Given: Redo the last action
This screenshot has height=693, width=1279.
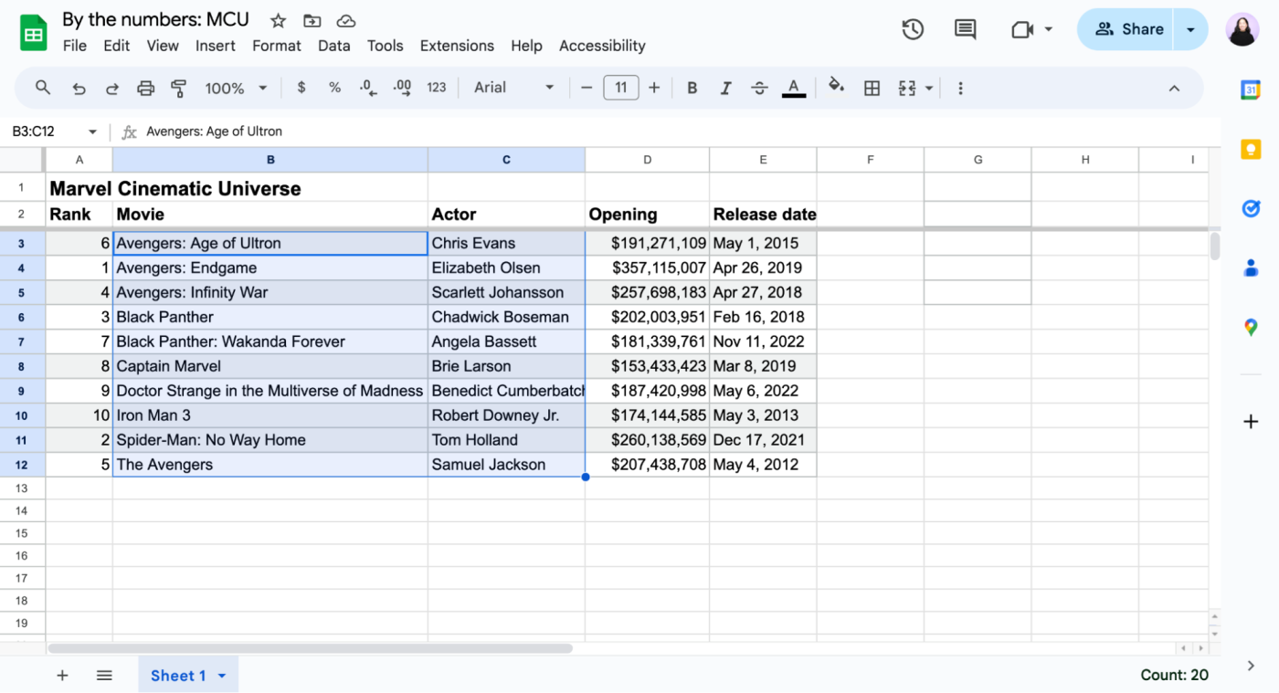Looking at the screenshot, I should [x=112, y=89].
